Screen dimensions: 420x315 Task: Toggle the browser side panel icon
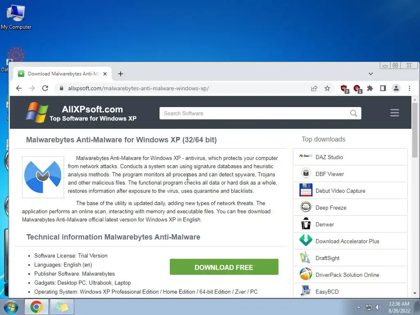[383, 88]
